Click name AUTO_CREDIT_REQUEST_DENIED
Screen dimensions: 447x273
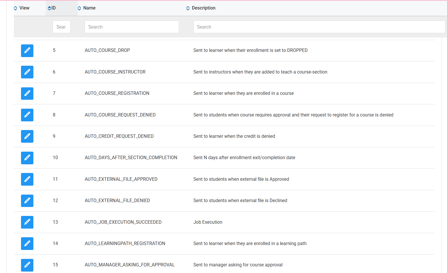click(x=119, y=136)
